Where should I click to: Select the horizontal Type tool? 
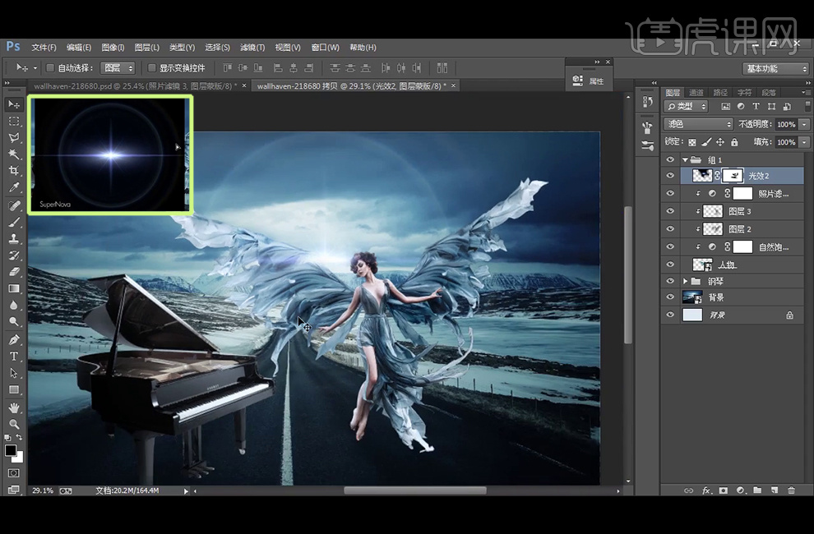point(14,356)
